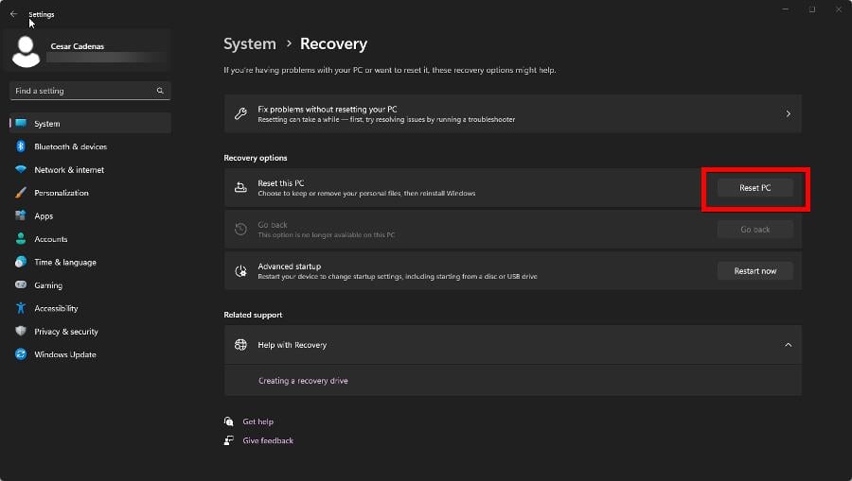Screen dimensions: 852x481
Task: Open Accessibility settings
Action: [x=90, y=308]
